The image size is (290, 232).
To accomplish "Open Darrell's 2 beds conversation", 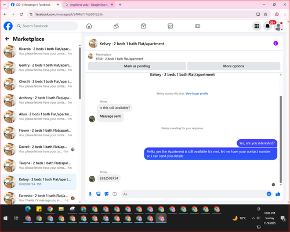I will 39,149.
